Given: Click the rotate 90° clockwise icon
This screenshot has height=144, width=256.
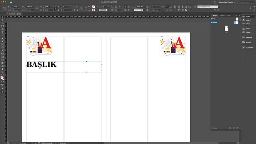Looking at the screenshot, I should [x=74, y=7].
